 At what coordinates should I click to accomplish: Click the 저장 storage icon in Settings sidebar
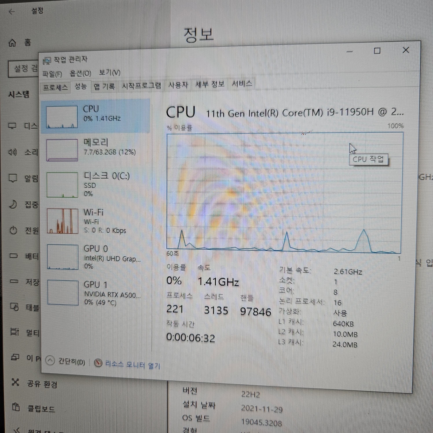click(14, 281)
